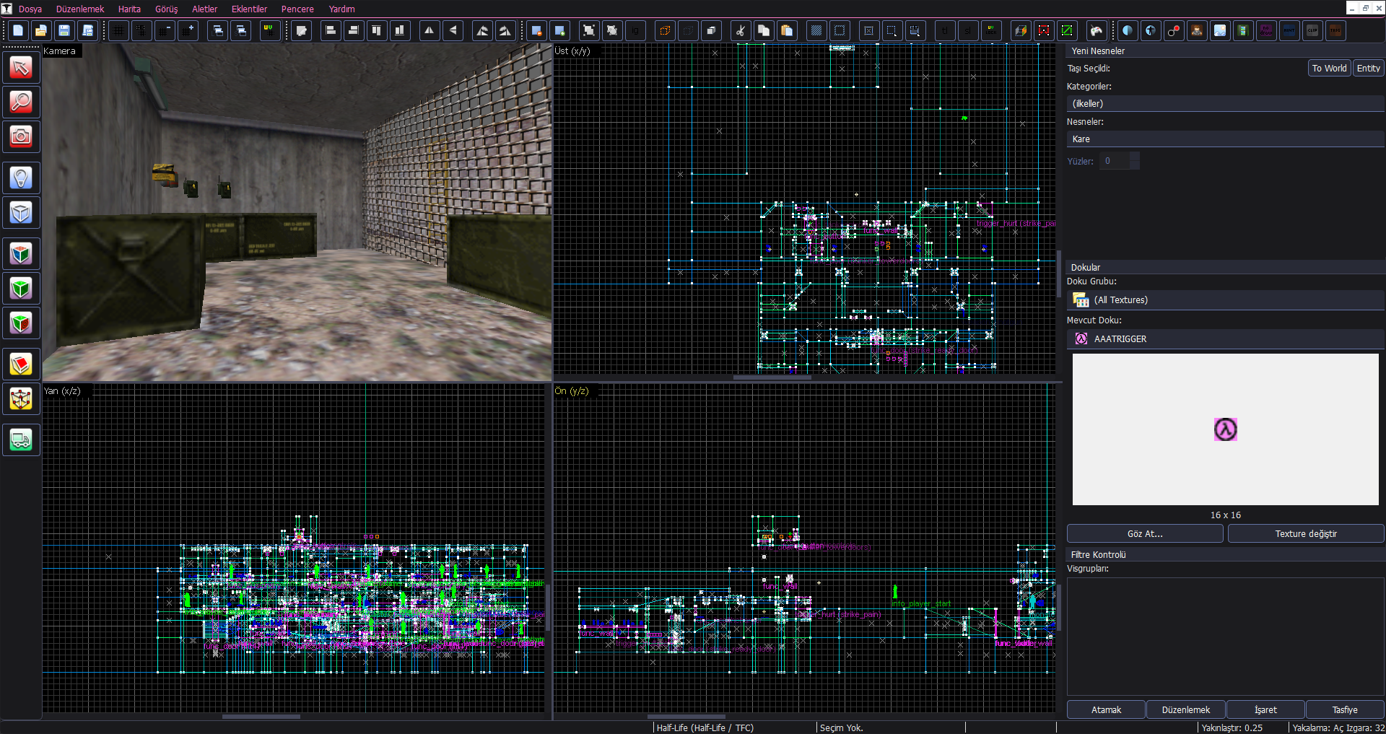
Task: Activate the red-faced Clipping tool
Action: click(21, 364)
